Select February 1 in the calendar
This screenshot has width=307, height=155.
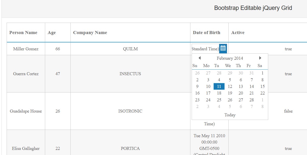point(262,73)
